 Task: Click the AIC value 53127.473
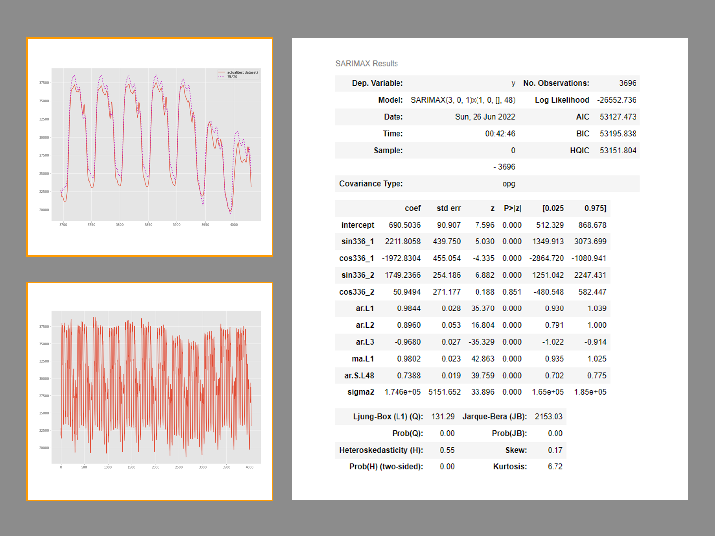[618, 117]
